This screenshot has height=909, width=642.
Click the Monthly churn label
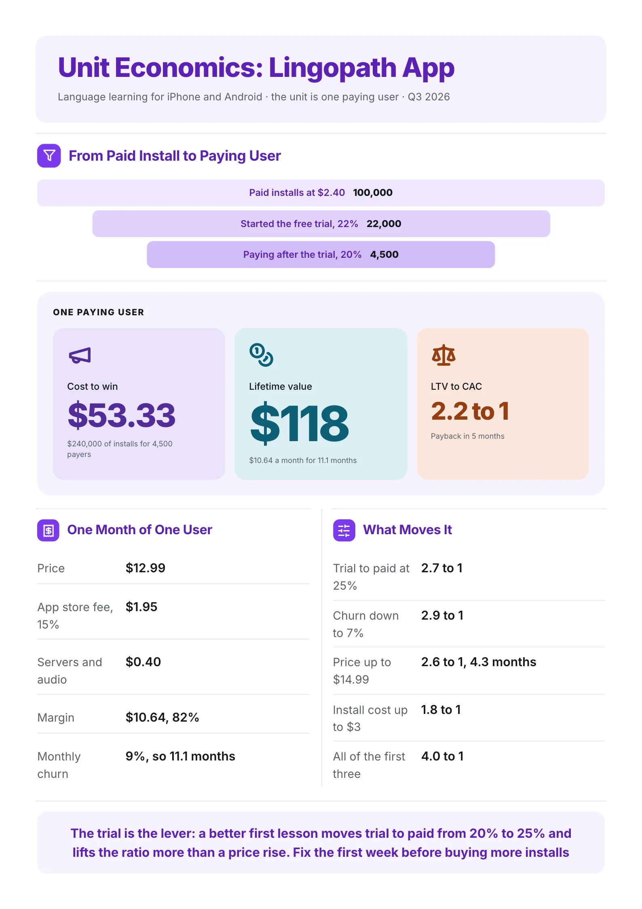[x=59, y=765]
